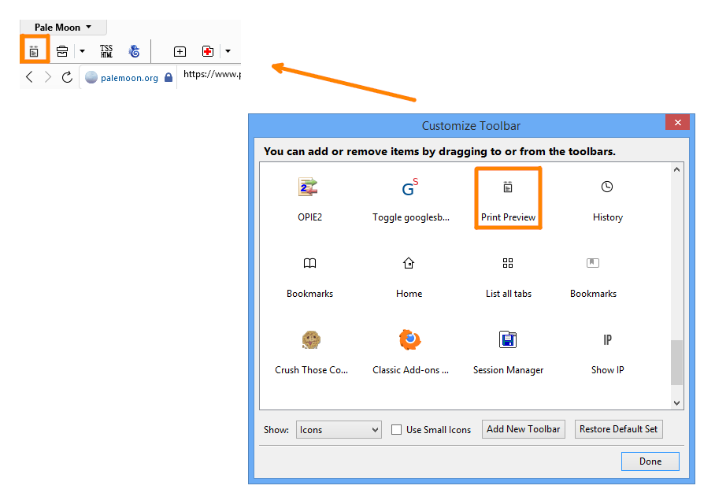Open dropdown arrow beside red cross icon
Image resolution: width=715 pixels, height=504 pixels.
(x=228, y=51)
